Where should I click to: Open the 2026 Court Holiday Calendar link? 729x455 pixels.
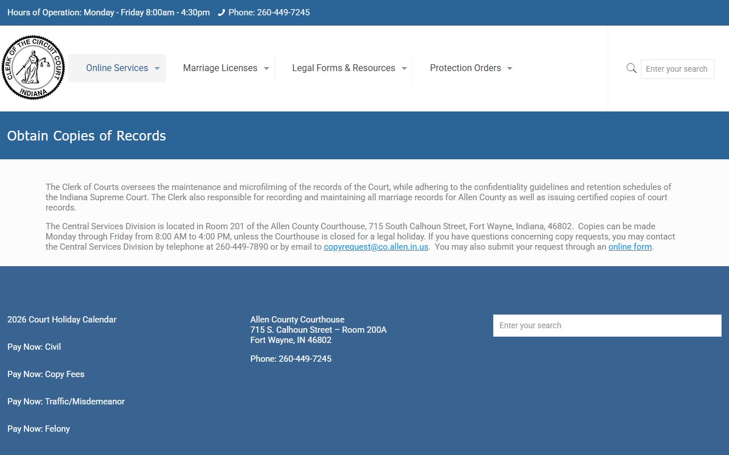62,320
